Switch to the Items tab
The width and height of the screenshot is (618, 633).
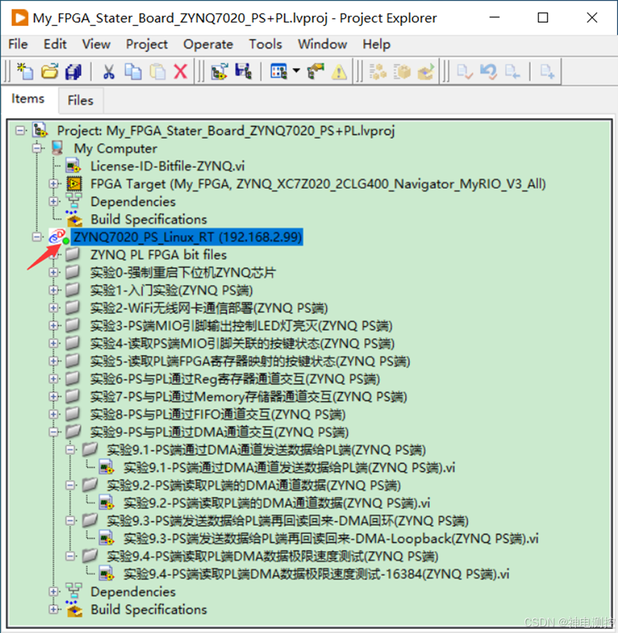[x=28, y=99]
